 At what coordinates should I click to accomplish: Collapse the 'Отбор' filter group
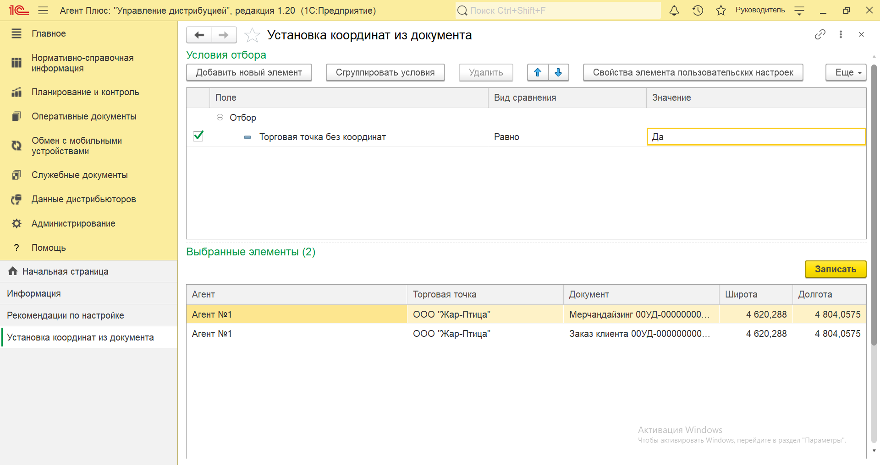tap(220, 118)
